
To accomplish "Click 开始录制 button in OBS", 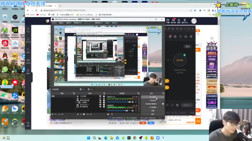I will (153, 101).
